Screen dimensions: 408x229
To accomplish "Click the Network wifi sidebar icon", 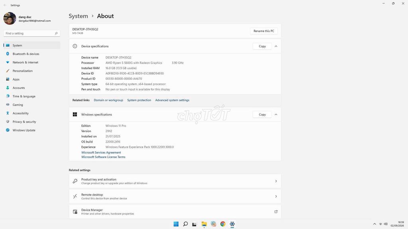I will pyautogui.click(x=8, y=62).
